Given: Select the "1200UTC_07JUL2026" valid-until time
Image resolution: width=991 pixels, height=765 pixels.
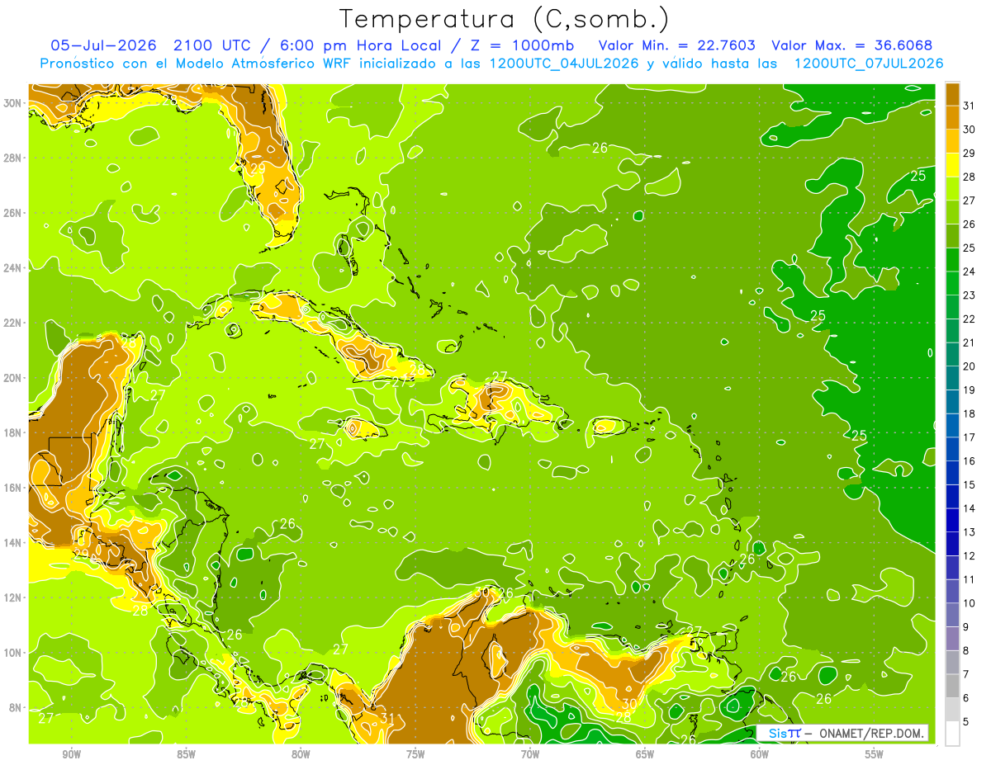Looking at the screenshot, I should click(x=868, y=64).
